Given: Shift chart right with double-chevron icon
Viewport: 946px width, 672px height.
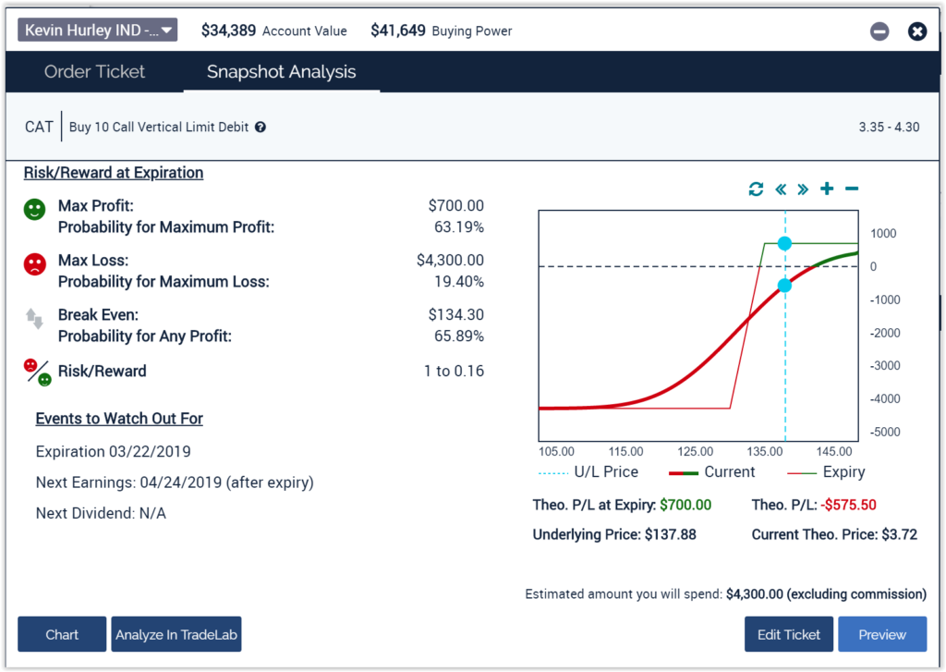Looking at the screenshot, I should click(x=803, y=189).
